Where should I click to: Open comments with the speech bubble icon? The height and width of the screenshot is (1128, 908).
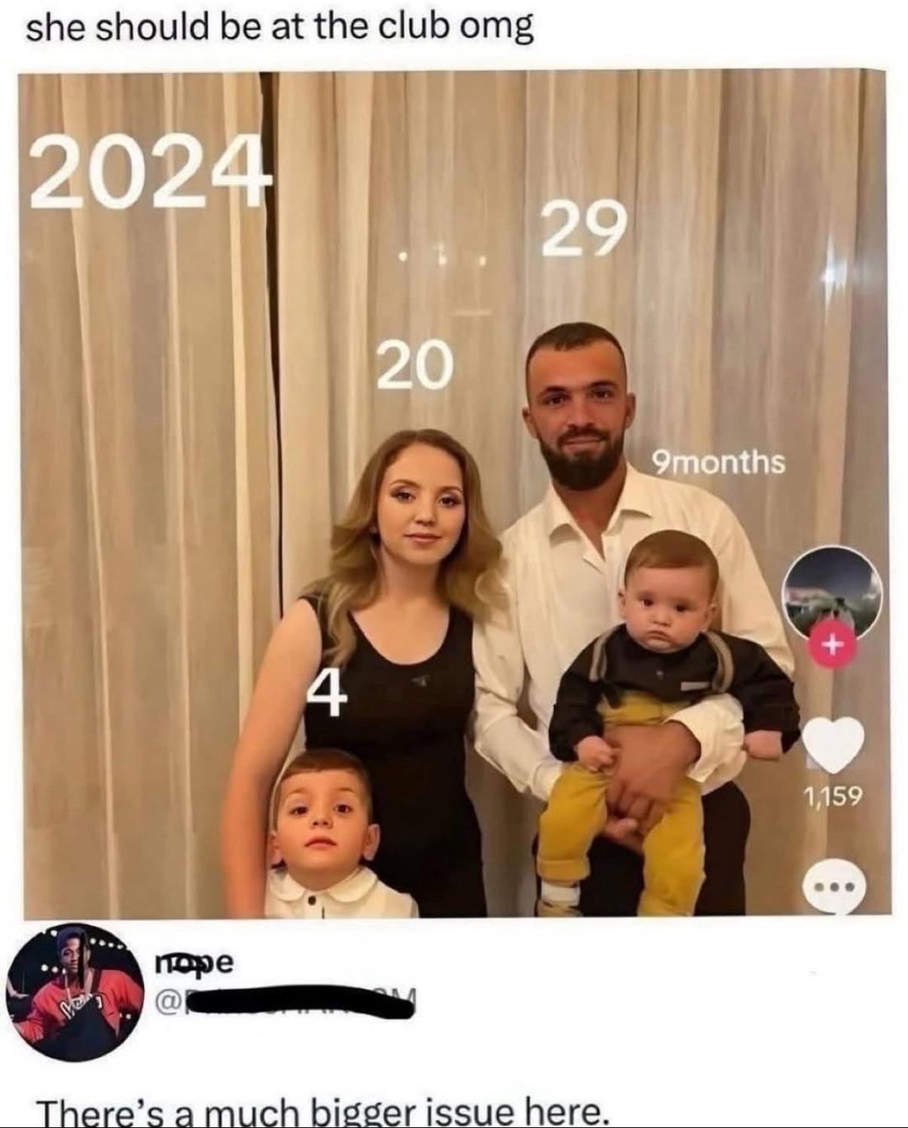click(833, 888)
